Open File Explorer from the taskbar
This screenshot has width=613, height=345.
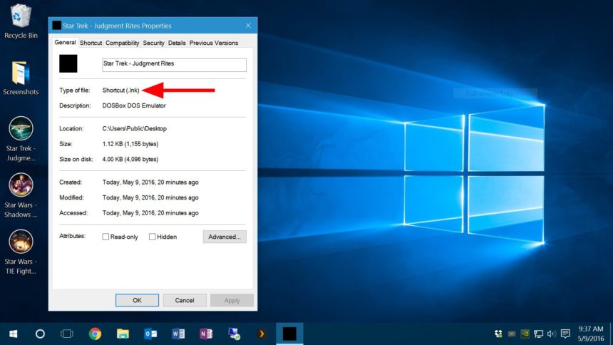(x=123, y=334)
